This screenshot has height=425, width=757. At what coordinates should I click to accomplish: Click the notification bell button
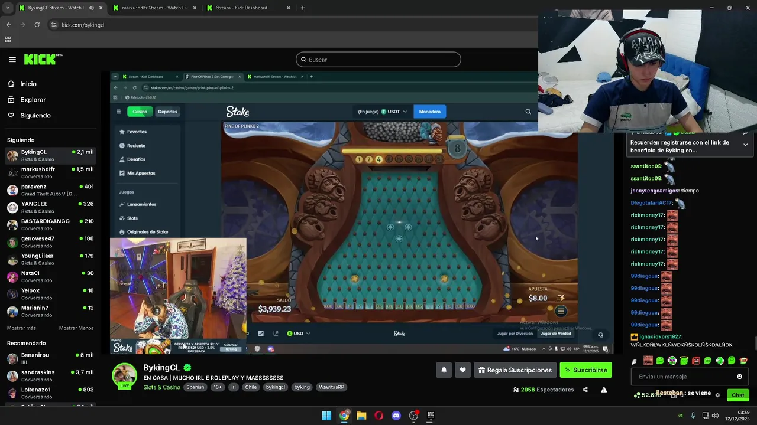coord(444,370)
